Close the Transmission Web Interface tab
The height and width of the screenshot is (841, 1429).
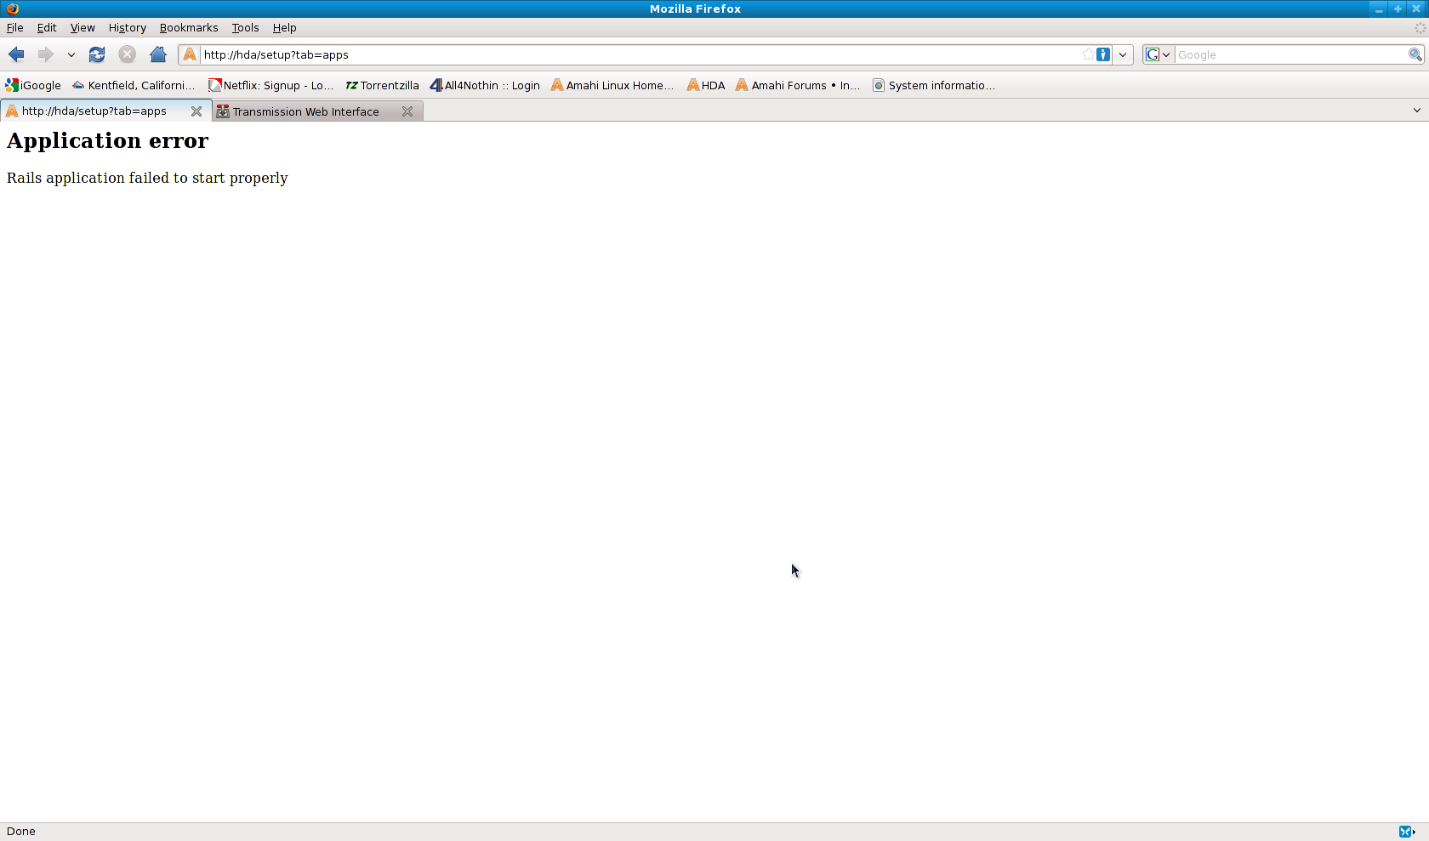click(x=407, y=111)
